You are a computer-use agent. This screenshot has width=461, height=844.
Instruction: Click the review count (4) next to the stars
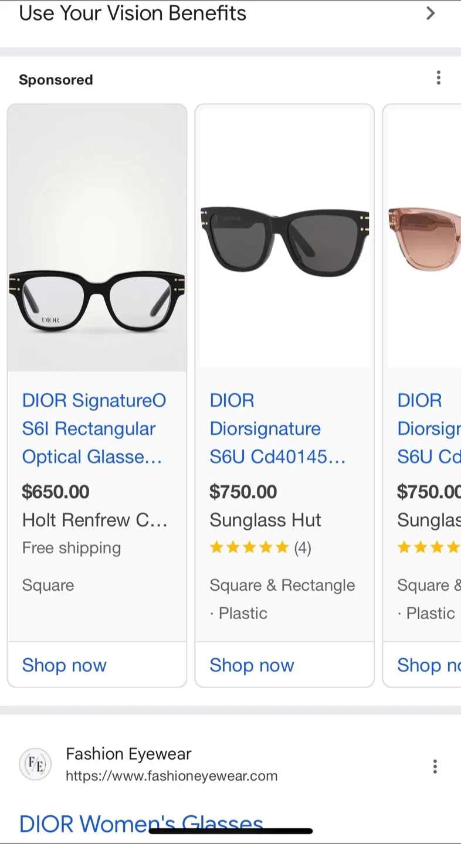[302, 547]
